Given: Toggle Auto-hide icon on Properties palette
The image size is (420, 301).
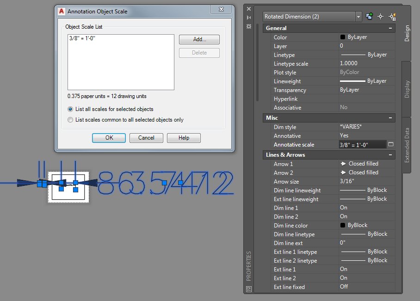Looking at the screenshot, I should tap(249, 18).
